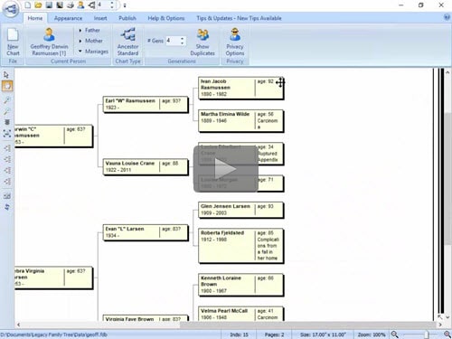Open Privacy Options
Viewport: 452px width, 339px height.
[235, 42]
